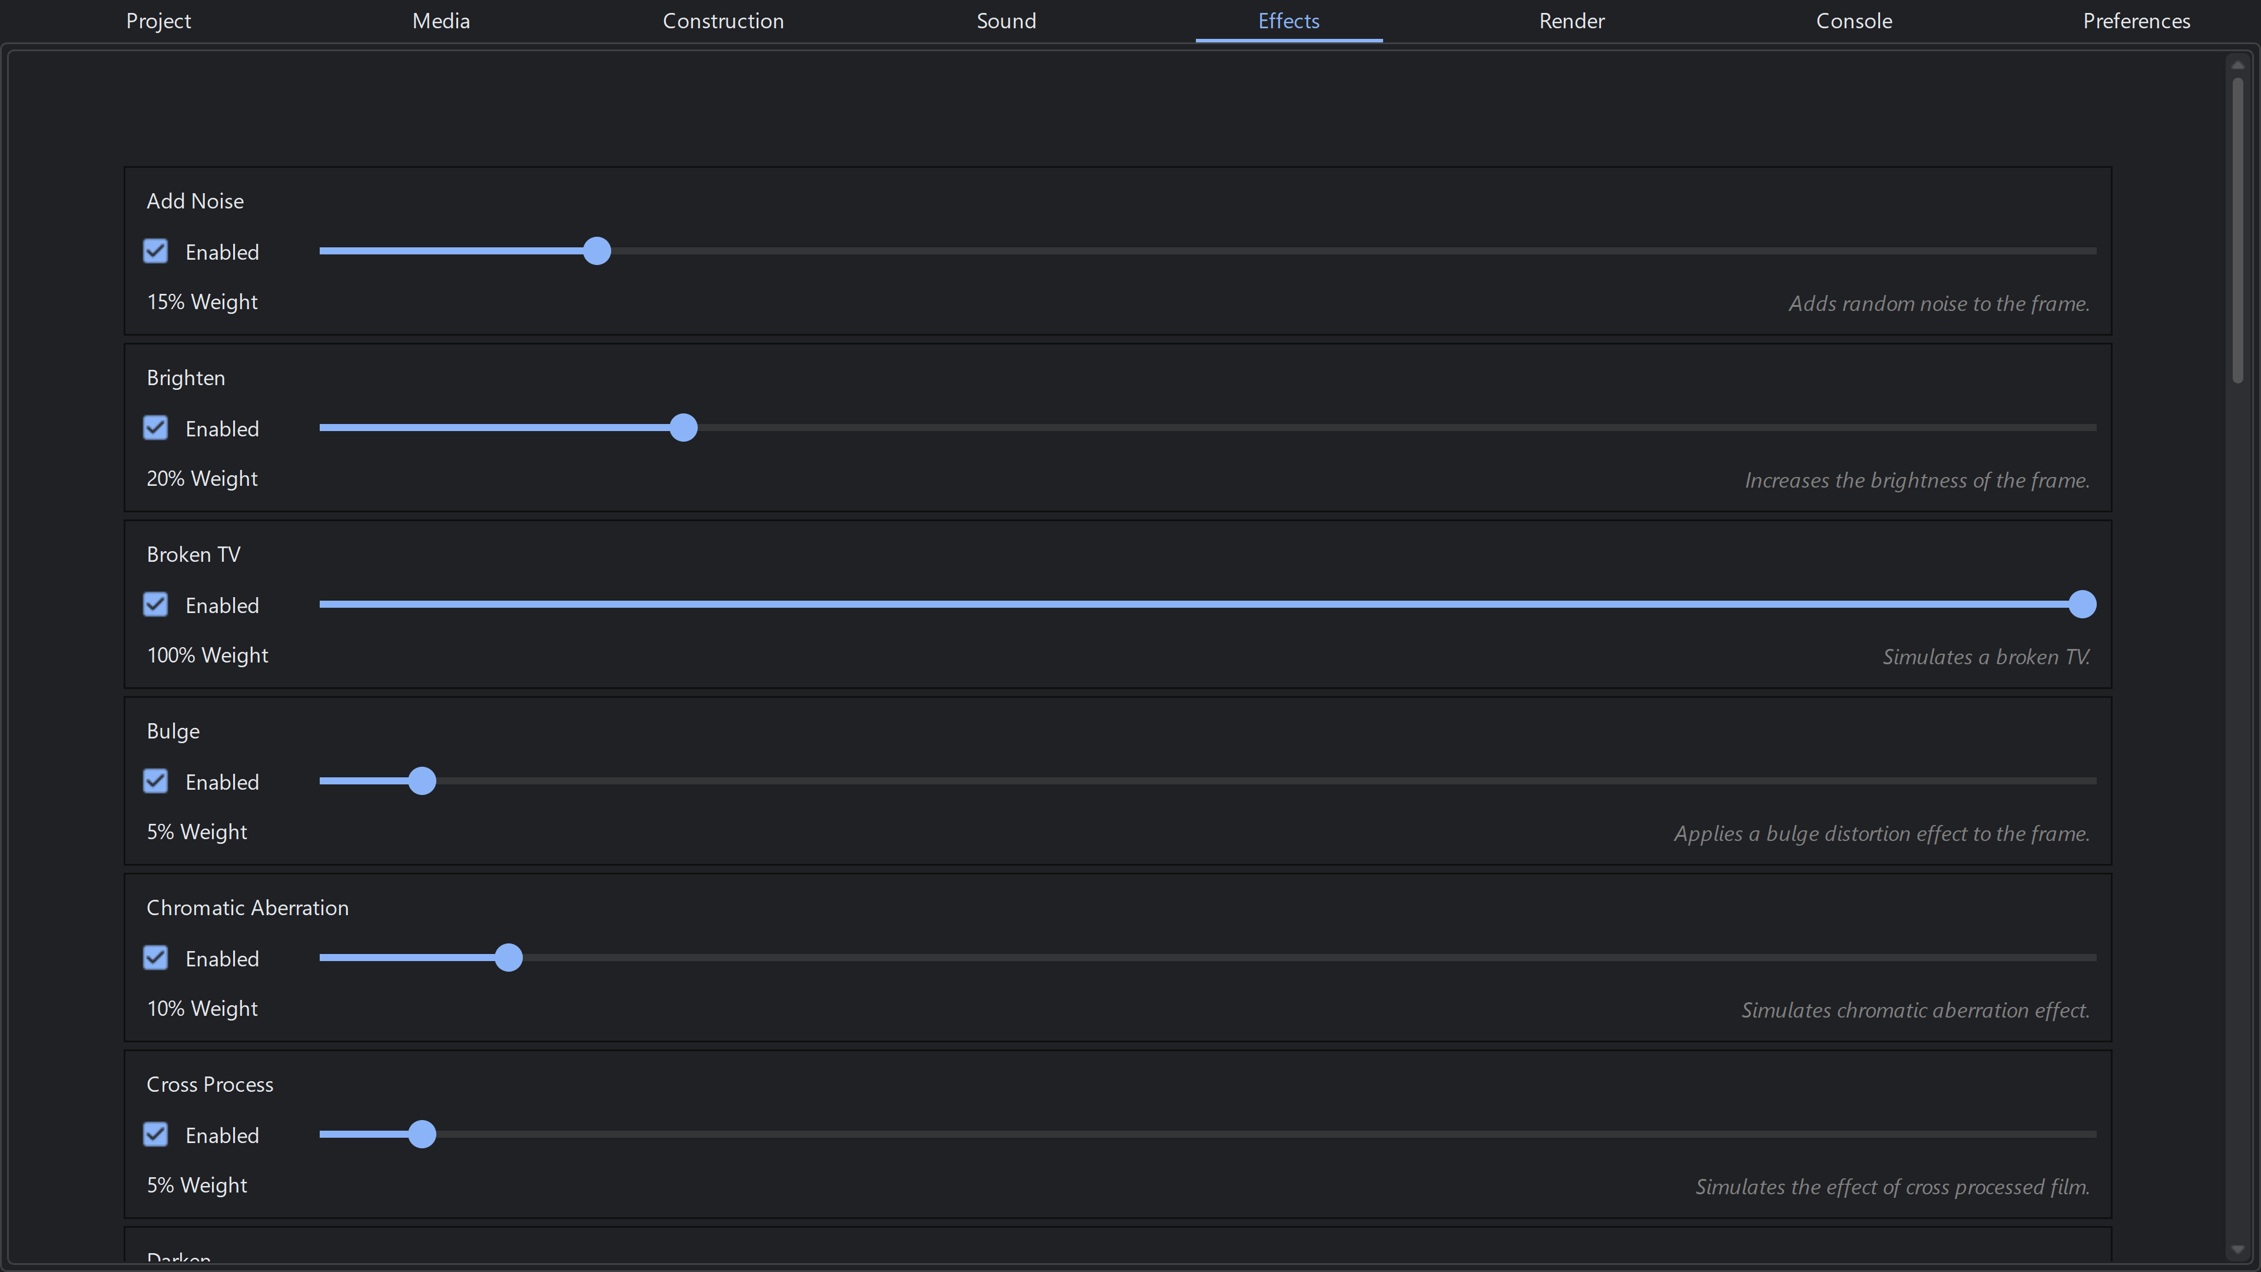The height and width of the screenshot is (1272, 2261).
Task: Open the Media tab
Action: tap(440, 20)
